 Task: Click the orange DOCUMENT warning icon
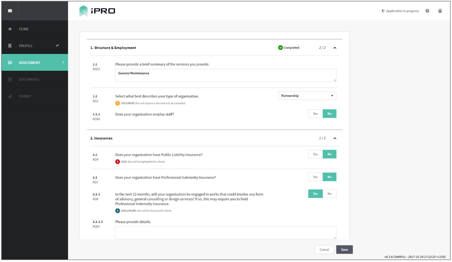coord(118,103)
